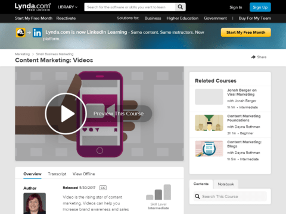Click the blue Sign Up button

260,7
